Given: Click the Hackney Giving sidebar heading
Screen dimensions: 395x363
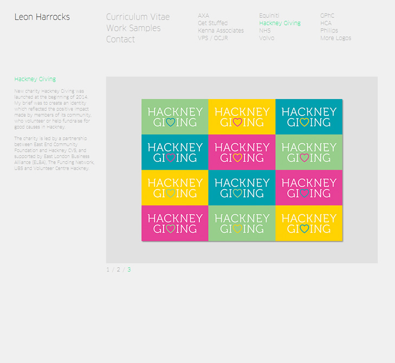Looking at the screenshot, I should (x=35, y=79).
